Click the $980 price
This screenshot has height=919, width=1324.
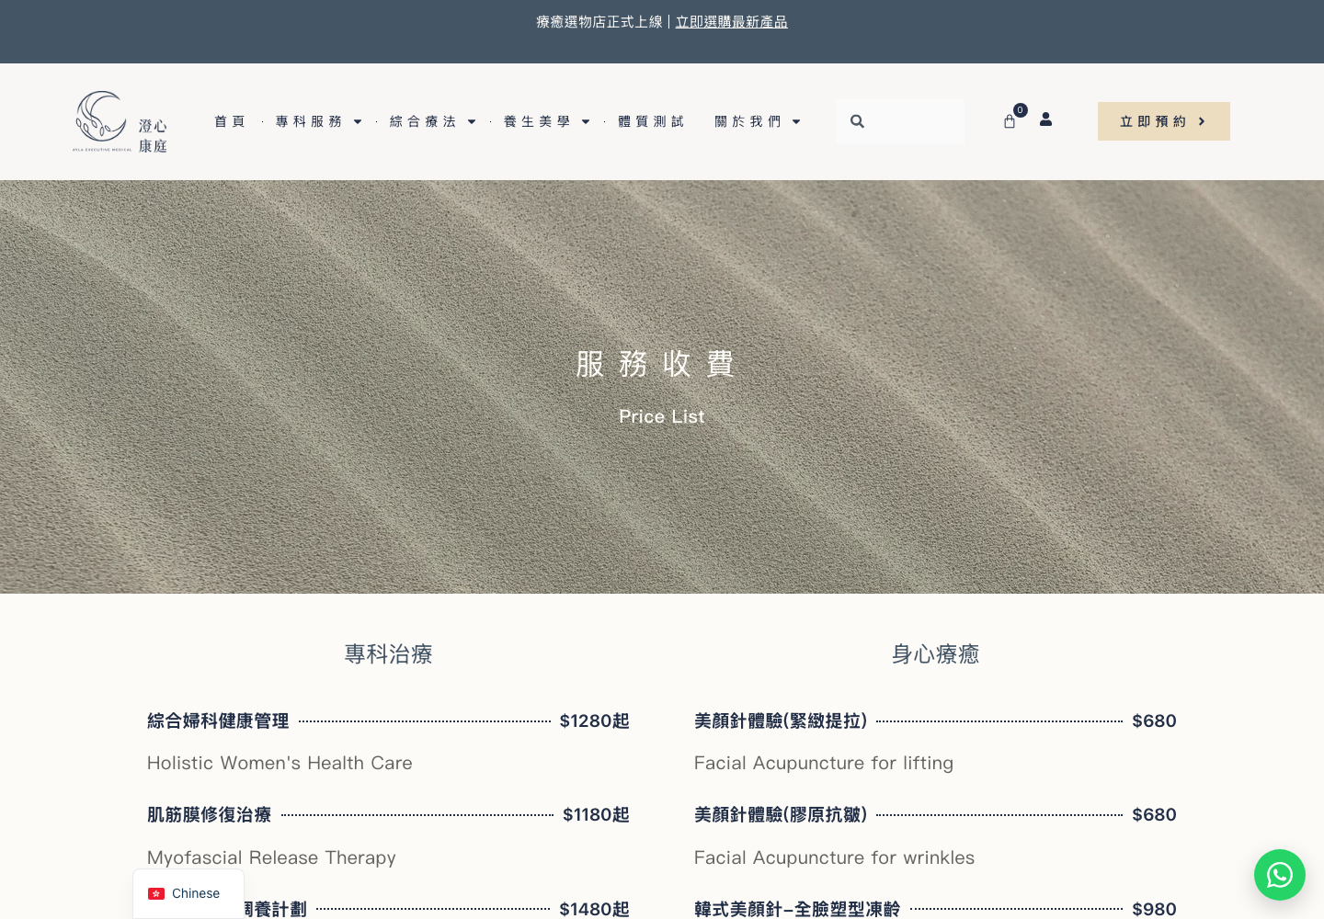[x=1155, y=909]
